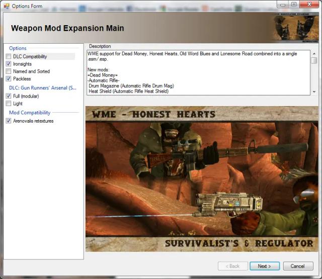Click the WME Honest Hearts preview image
The height and width of the screenshot is (279, 322).
coord(202,179)
